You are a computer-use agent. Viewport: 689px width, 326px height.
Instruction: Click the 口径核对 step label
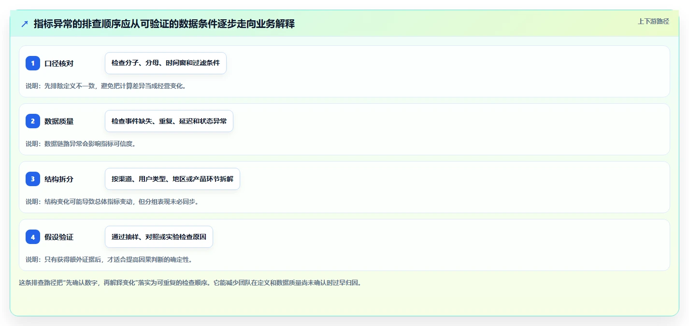tap(59, 64)
